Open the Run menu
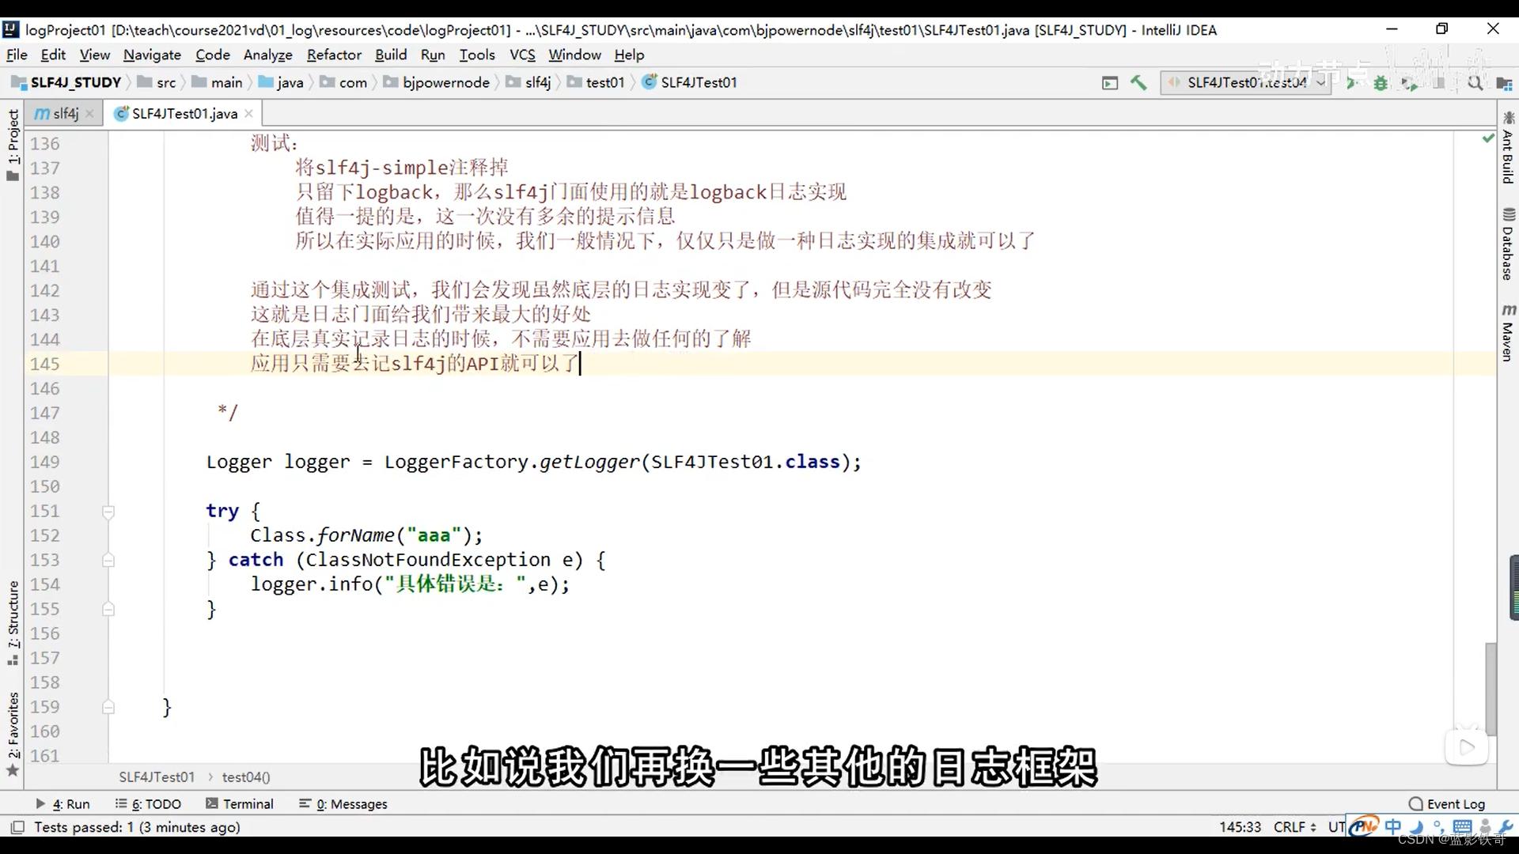The image size is (1519, 854). click(433, 55)
